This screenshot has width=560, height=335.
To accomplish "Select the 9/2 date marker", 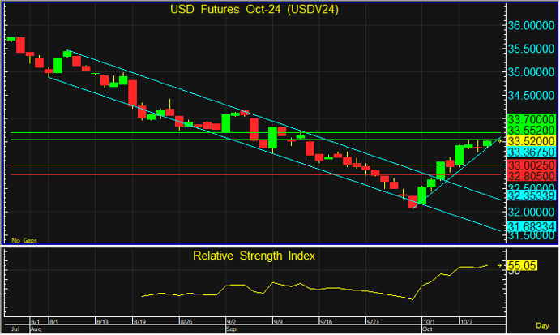I will point(231,322).
